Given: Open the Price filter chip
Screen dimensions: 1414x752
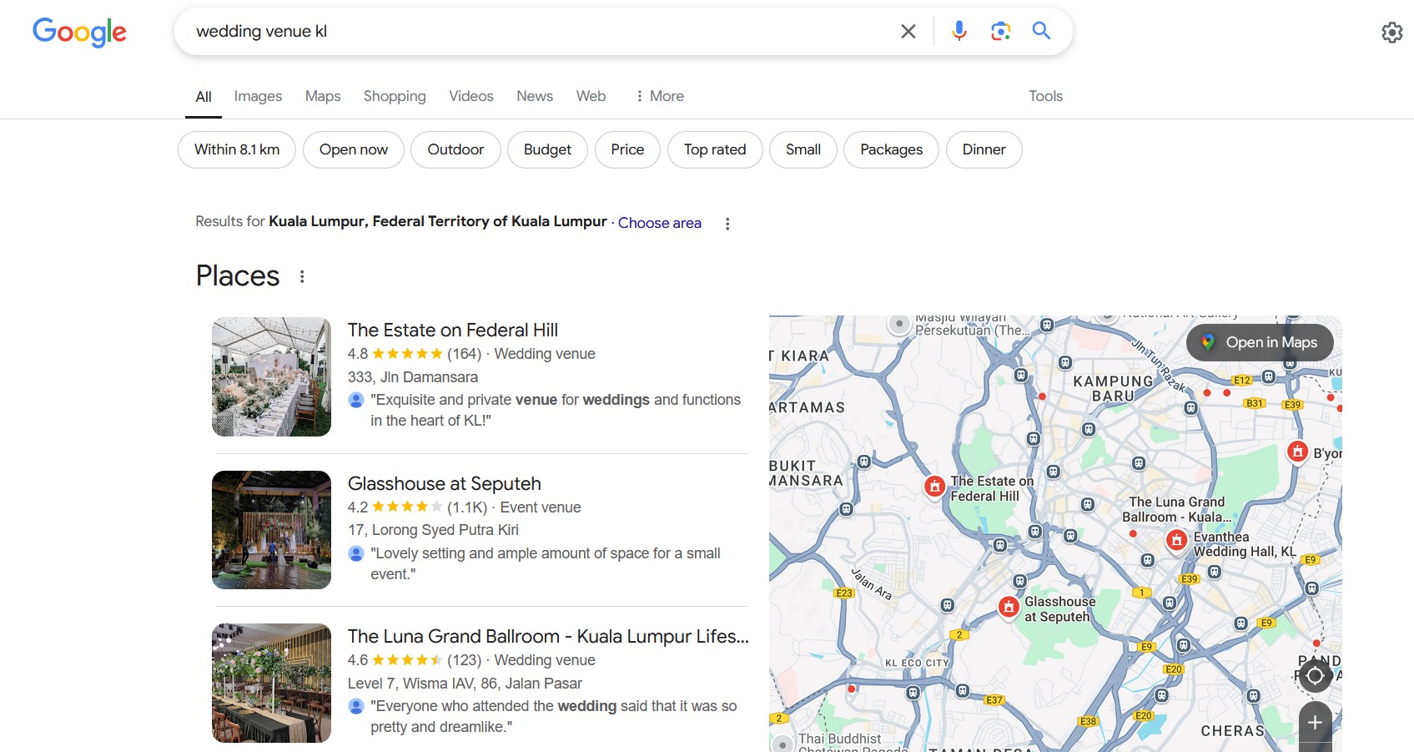Looking at the screenshot, I should coord(627,149).
